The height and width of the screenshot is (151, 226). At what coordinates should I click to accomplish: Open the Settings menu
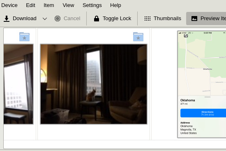click(92, 5)
